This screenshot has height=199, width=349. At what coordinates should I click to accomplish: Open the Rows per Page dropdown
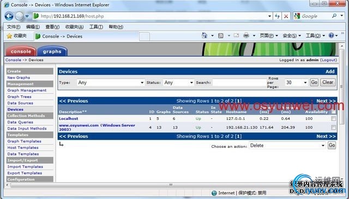[296, 82]
